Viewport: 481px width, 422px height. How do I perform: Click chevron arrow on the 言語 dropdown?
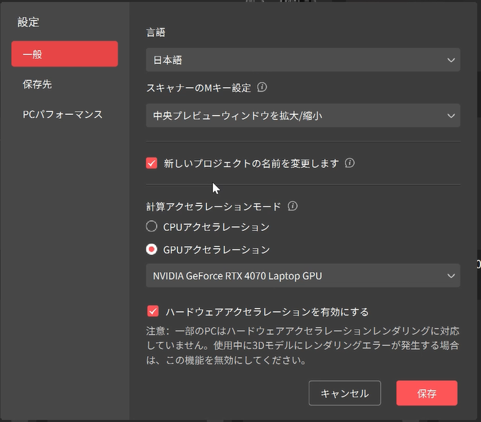coord(451,60)
